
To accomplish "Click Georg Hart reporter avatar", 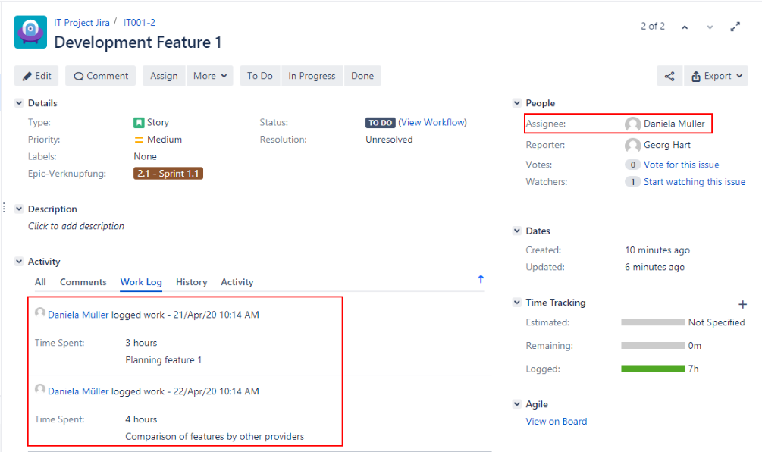I will click(x=632, y=145).
